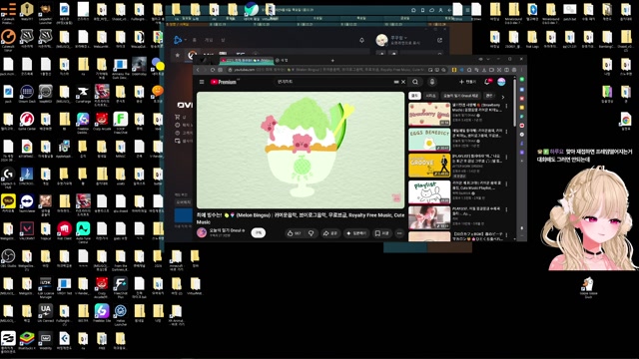Open Helios Launcher desktop shortcut
Screen dimensions: 639x359
pos(121,314)
